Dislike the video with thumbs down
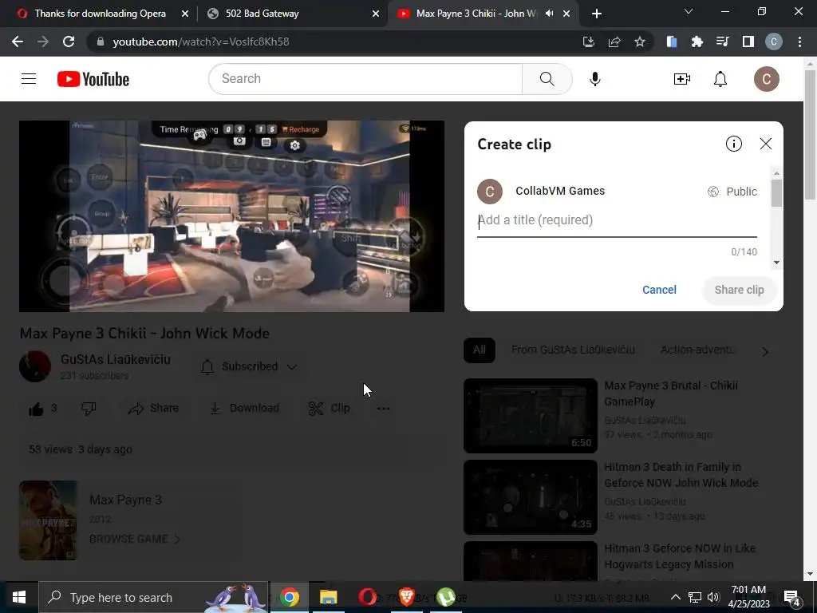This screenshot has width=817, height=613. pyautogui.click(x=89, y=408)
